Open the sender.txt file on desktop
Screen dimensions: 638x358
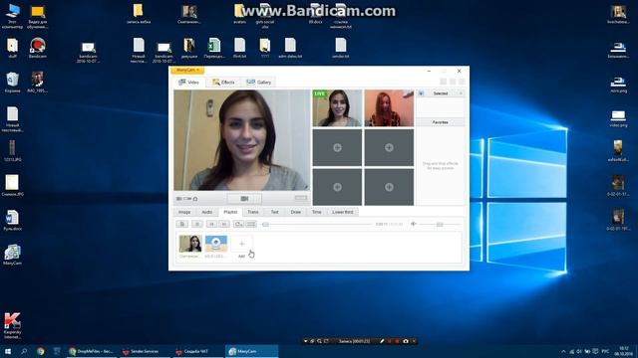click(x=341, y=48)
